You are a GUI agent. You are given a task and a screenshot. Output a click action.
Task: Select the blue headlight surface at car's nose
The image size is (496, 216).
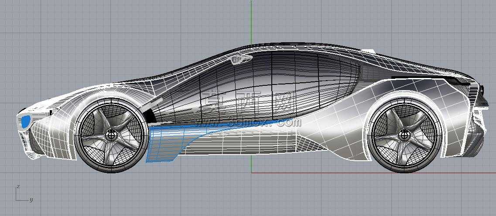click(25, 121)
